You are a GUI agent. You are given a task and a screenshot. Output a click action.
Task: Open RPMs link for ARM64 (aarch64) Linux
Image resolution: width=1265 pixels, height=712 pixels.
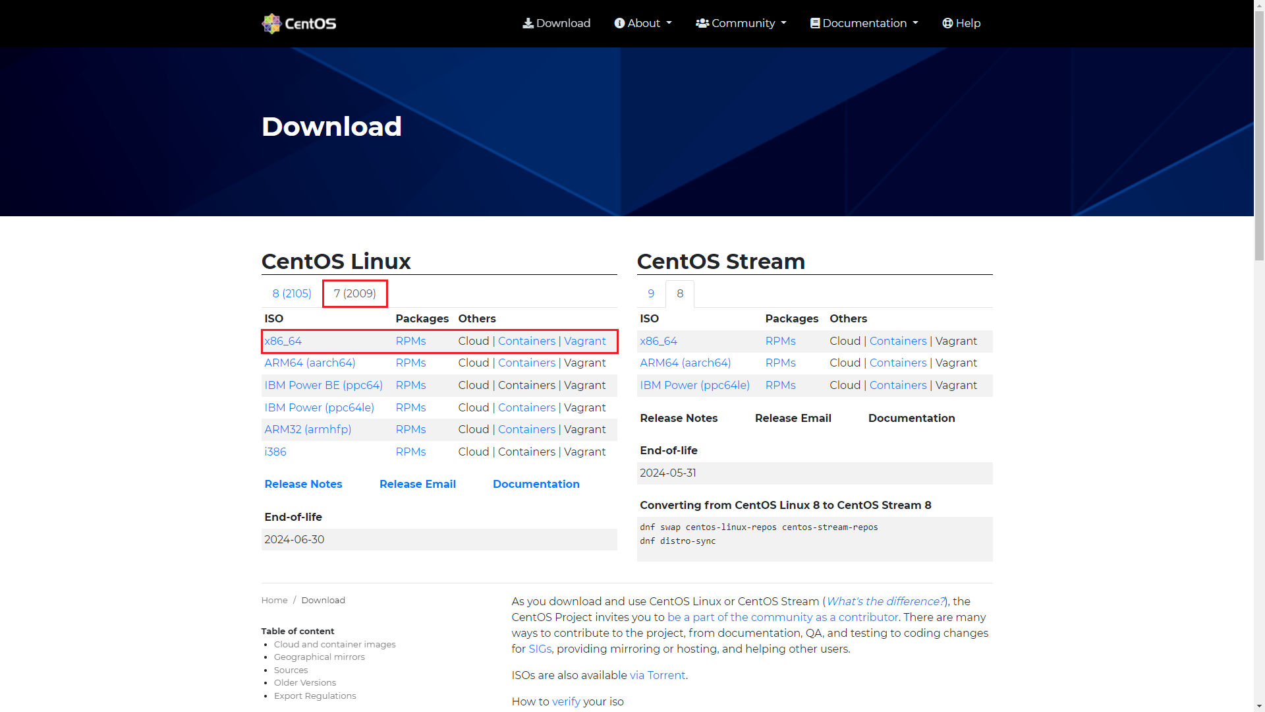coord(410,363)
